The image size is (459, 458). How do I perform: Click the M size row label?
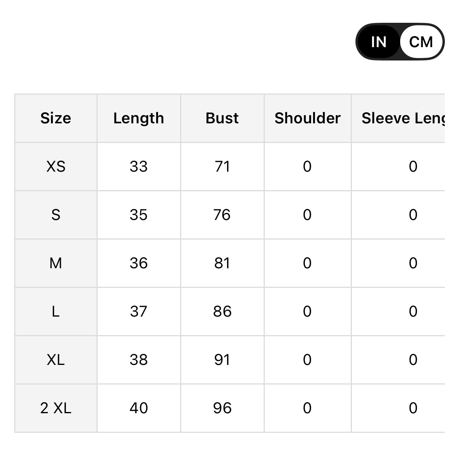pyautogui.click(x=56, y=263)
